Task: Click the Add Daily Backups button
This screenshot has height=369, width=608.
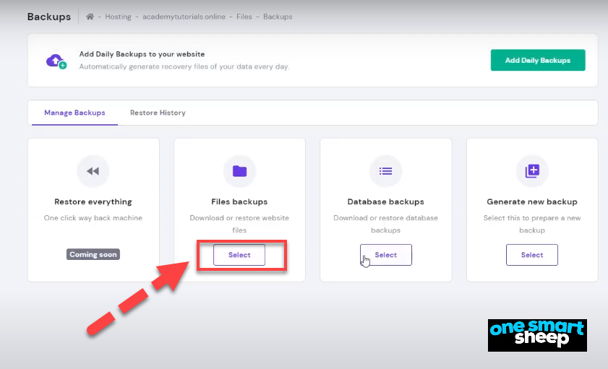Action: (538, 60)
